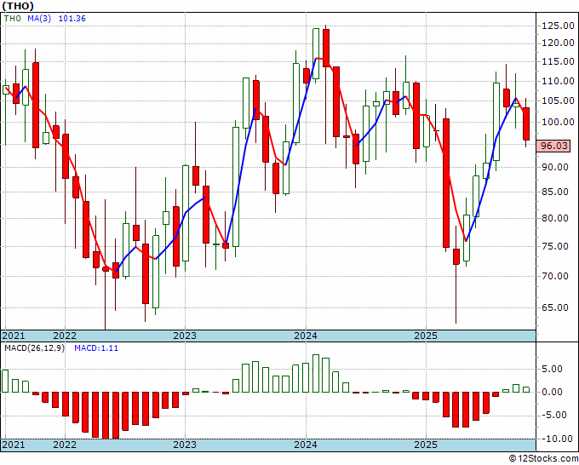Click the 2021 marker on price timeline
The width and height of the screenshot is (579, 465).
14,336
